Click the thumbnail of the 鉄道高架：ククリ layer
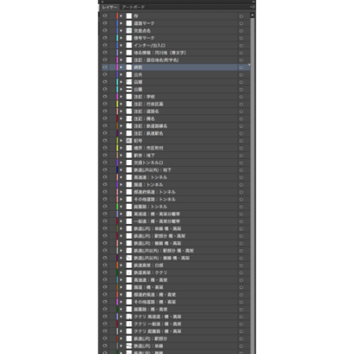 [x=129, y=272]
